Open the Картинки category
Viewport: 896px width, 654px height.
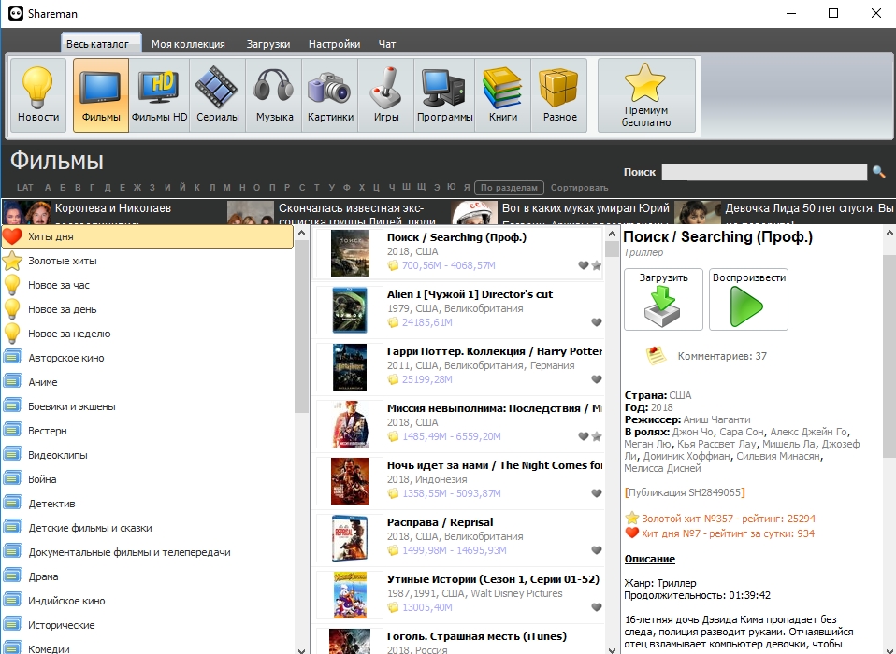click(330, 94)
